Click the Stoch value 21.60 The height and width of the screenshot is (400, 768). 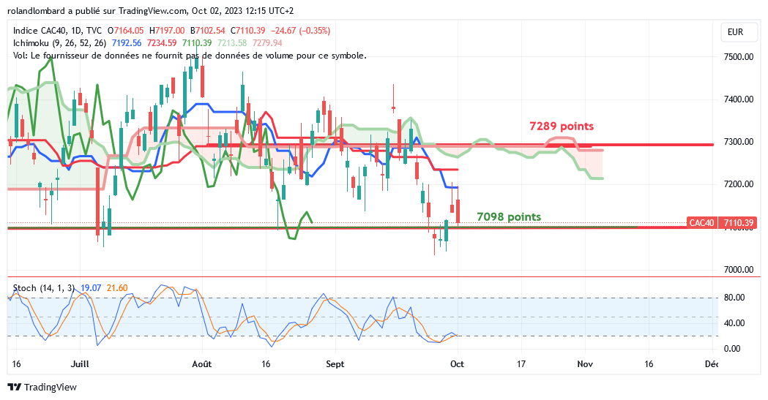(x=117, y=288)
